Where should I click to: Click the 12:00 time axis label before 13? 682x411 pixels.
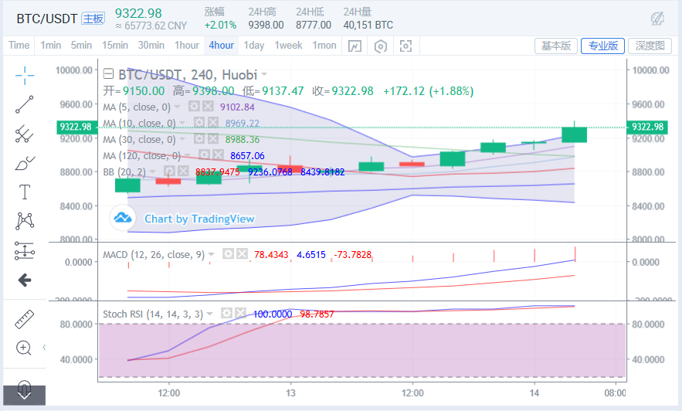click(168, 393)
